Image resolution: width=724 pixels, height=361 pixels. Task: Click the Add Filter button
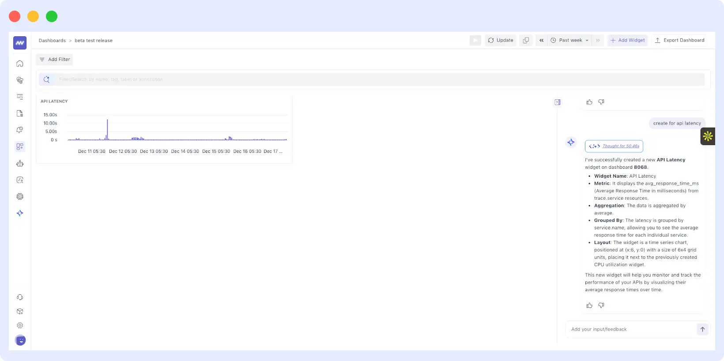click(x=55, y=59)
